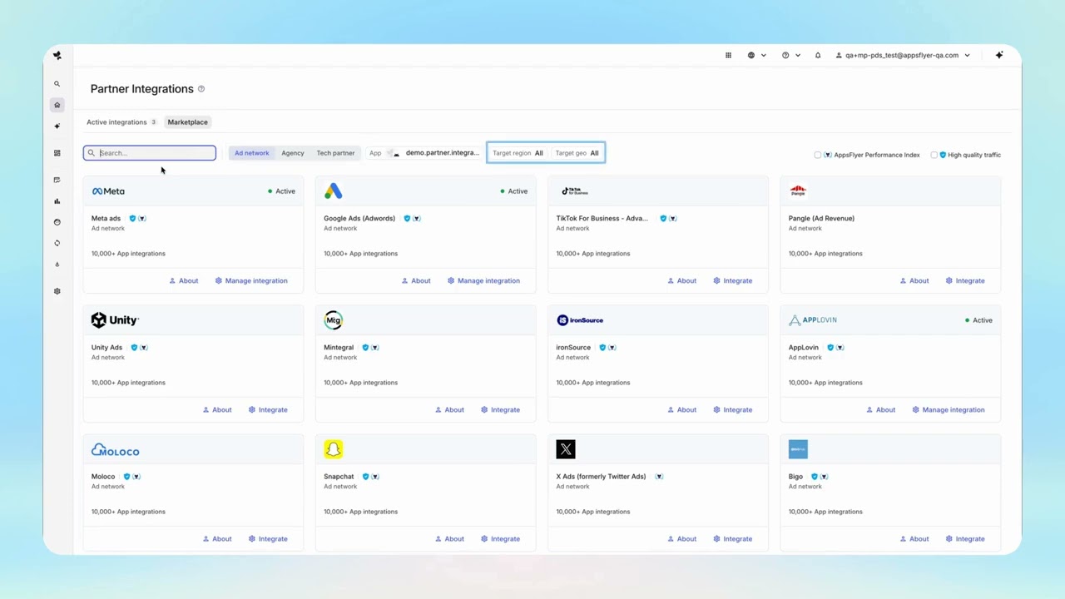Click Integrate on TikTok For Business card
This screenshot has width=1065, height=599.
point(732,281)
